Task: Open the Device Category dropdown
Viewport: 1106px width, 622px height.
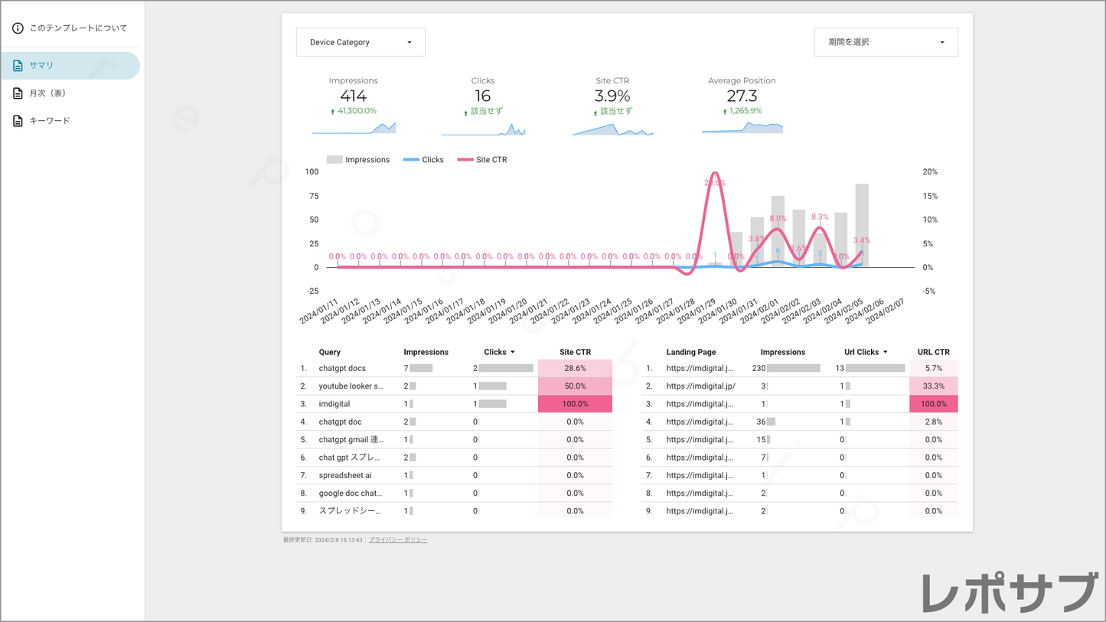Action: 361,42
